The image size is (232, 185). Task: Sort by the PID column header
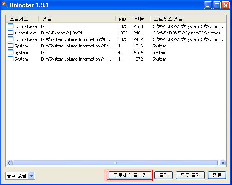click(x=123, y=19)
